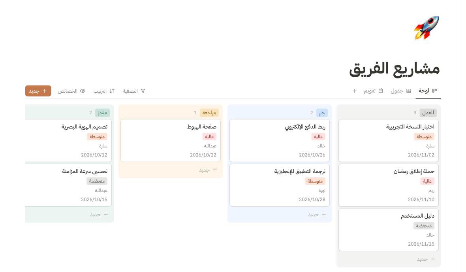The image size is (466, 272).
Task: Click the table icon beside جدول
Action: pyautogui.click(x=409, y=91)
